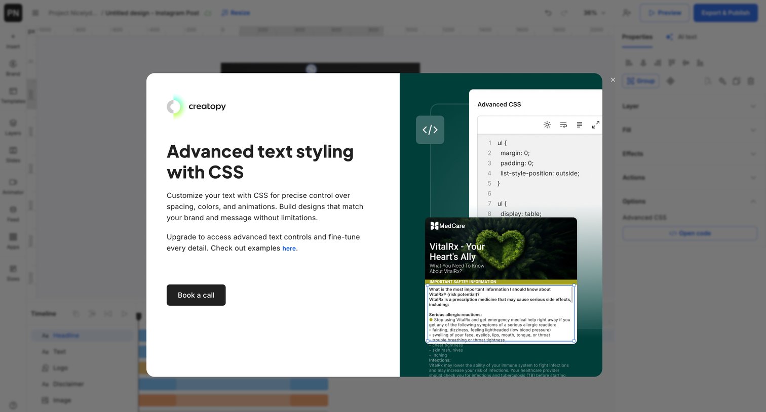Screen dimensions: 766x412
Task: Click the delete trash icon in Properties
Action: (x=751, y=81)
